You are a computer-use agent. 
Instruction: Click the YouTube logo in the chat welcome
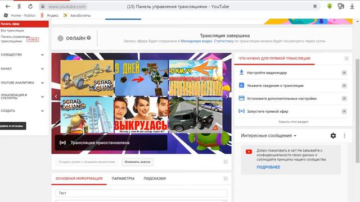point(249,151)
